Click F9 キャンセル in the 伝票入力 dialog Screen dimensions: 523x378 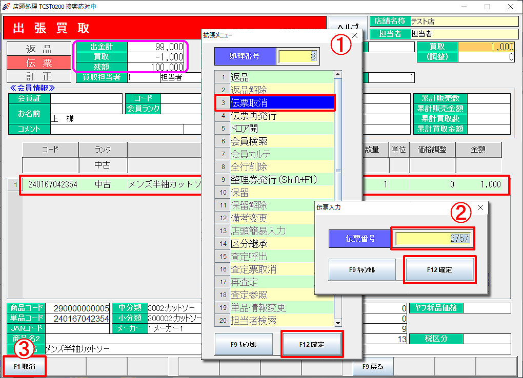361,269
